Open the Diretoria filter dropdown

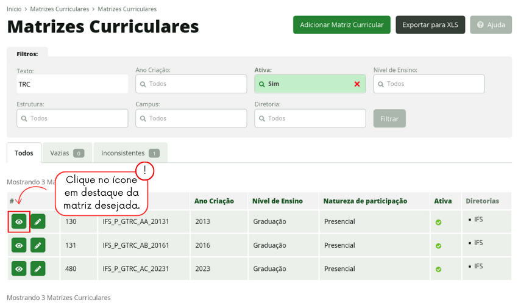310,118
